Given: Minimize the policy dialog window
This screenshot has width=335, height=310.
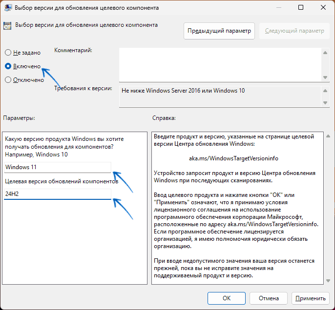Looking at the screenshot, I should point(278,8).
